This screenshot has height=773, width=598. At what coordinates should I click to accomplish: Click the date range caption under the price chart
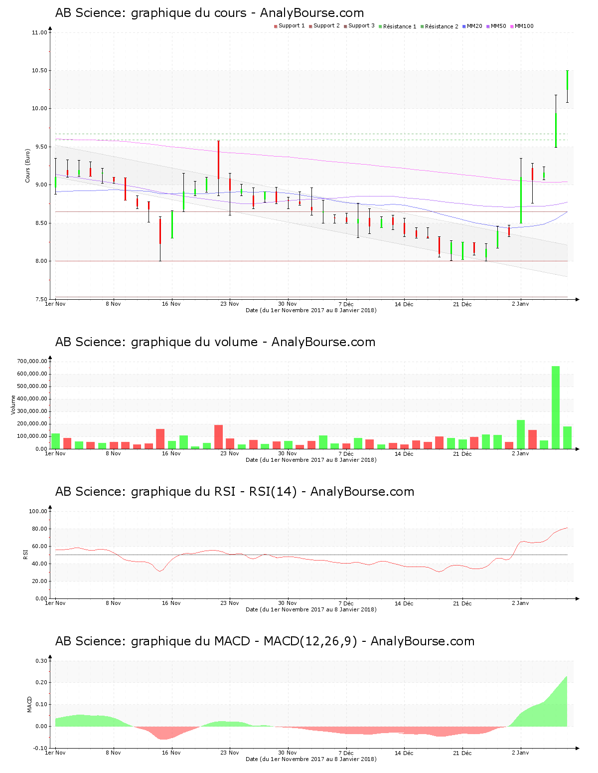[311, 310]
